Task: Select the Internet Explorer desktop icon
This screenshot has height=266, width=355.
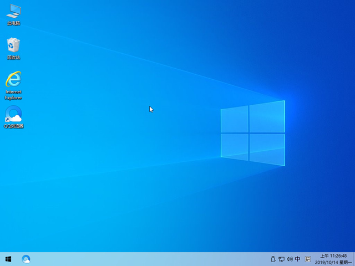Action: [13, 79]
